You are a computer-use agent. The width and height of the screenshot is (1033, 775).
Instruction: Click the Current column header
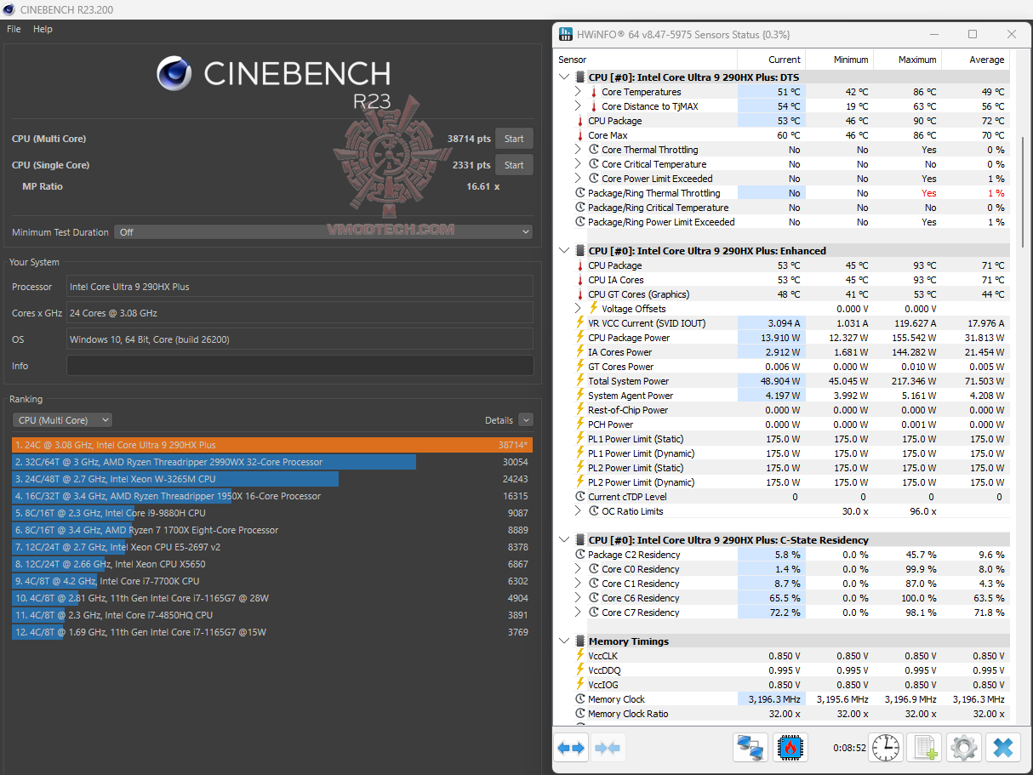click(x=771, y=60)
